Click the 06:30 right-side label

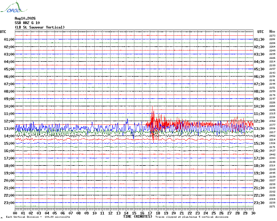[259, 76]
